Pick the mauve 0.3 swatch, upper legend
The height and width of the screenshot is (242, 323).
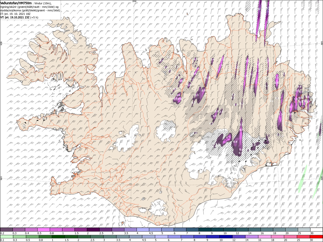pyautogui.click(x=19, y=230)
